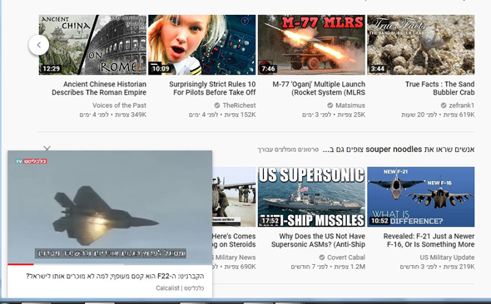The image size is (491, 304).
Task: Open the M-77 MLRS video thumbnail
Action: pos(311,45)
